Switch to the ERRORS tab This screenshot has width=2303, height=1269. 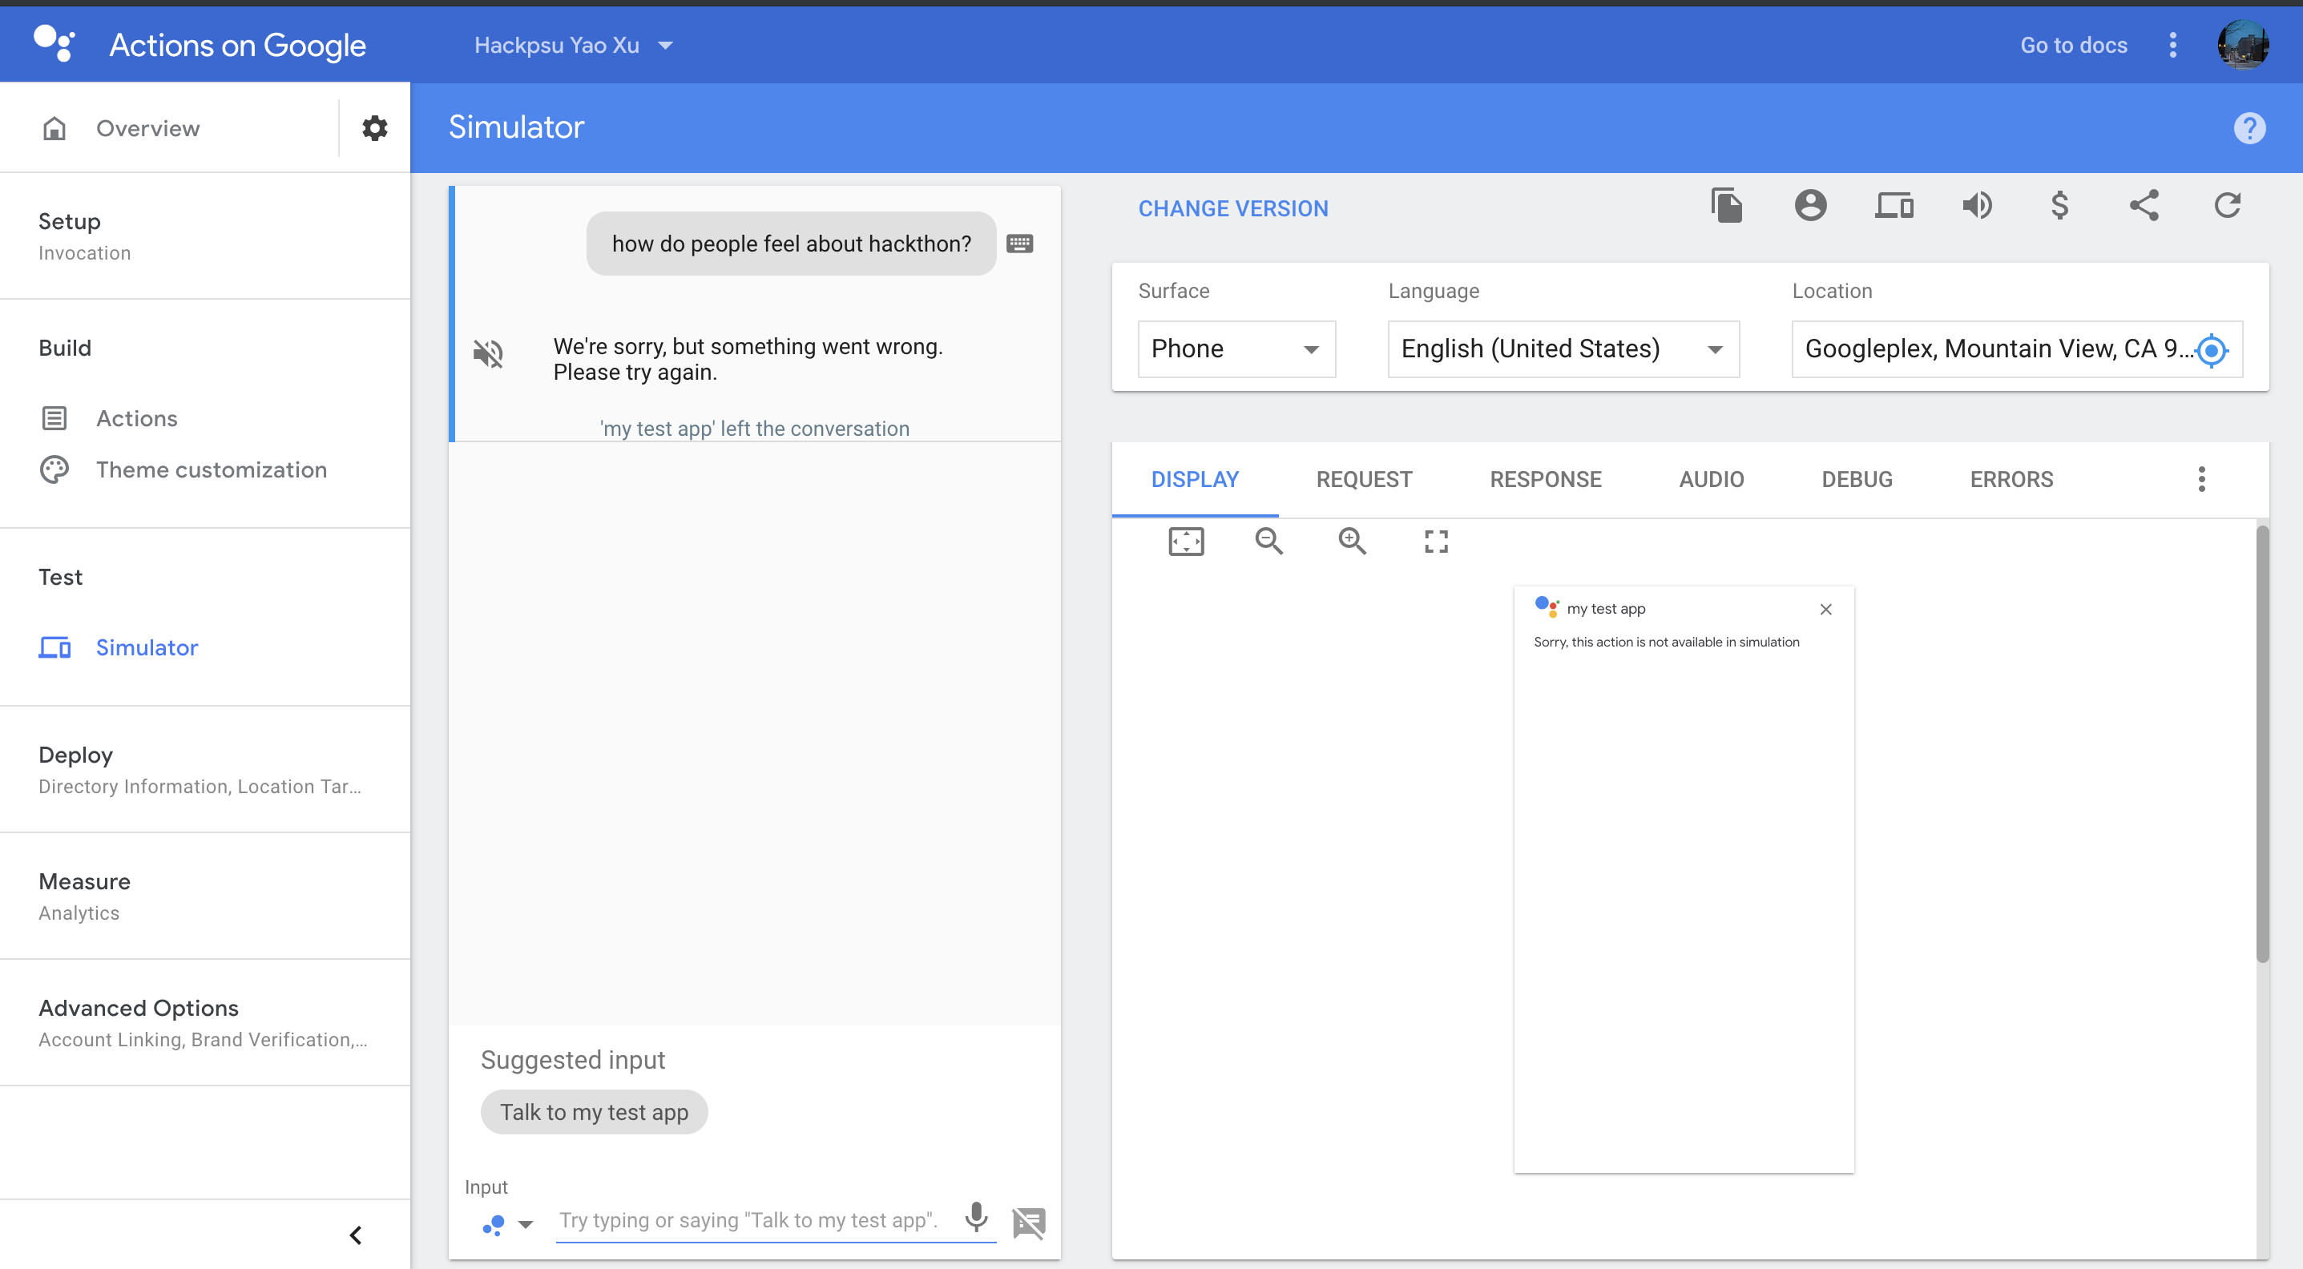(x=2011, y=479)
